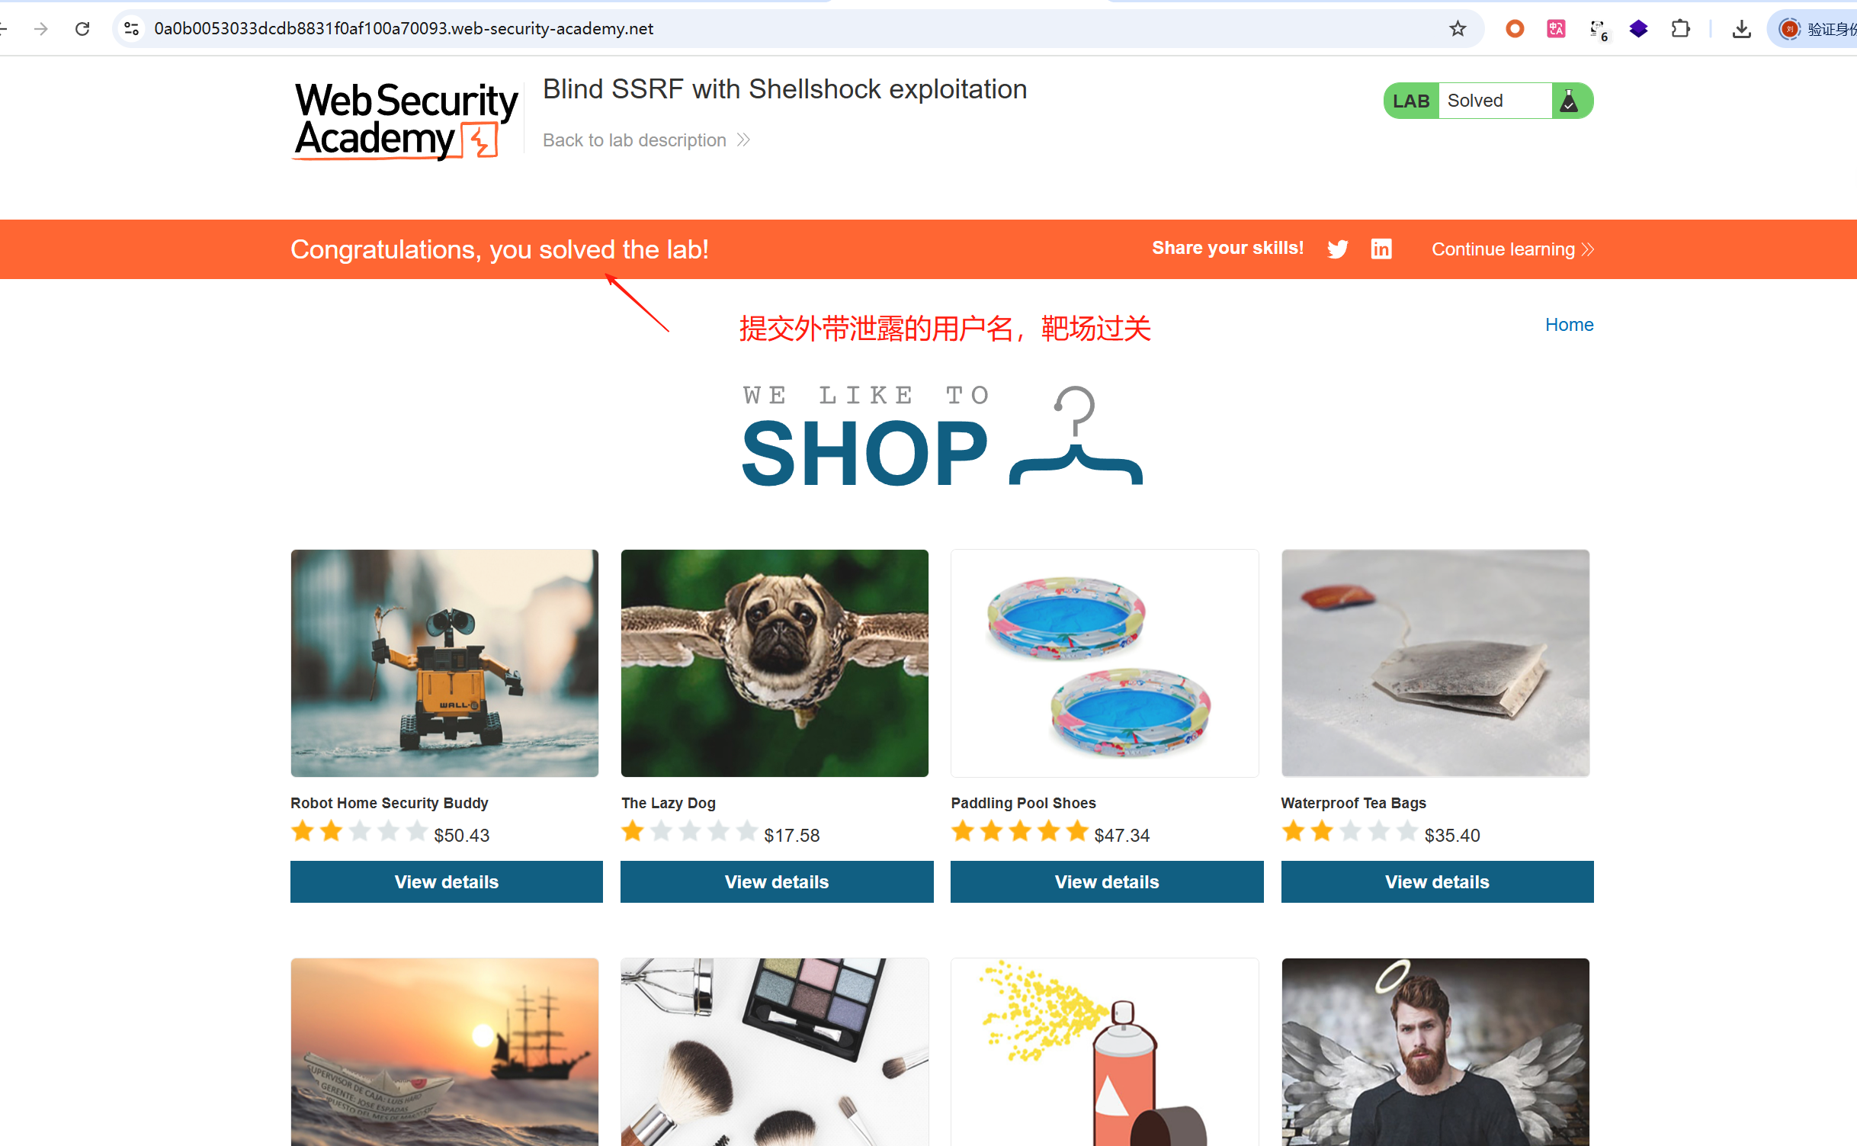Share on LinkedIn via icon
Viewport: 1857px width, 1146px height.
(x=1381, y=249)
